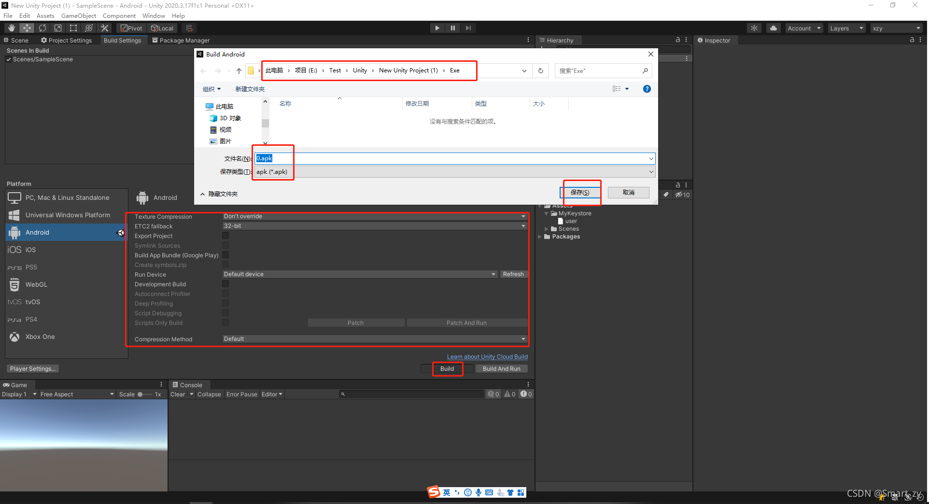Select the Xbox One platform
Screen dimensions: 929x504
(x=67, y=337)
